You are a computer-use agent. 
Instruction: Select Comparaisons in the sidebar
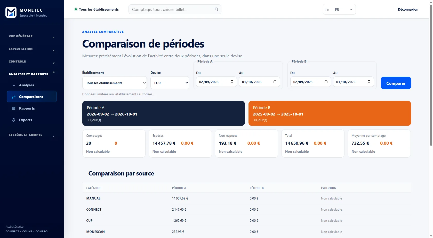32,97
